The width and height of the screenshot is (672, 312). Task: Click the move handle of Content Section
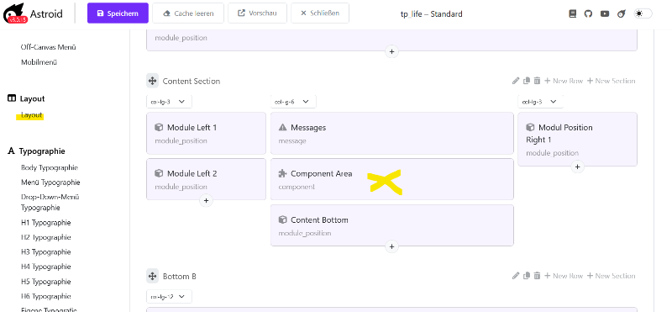(x=152, y=81)
